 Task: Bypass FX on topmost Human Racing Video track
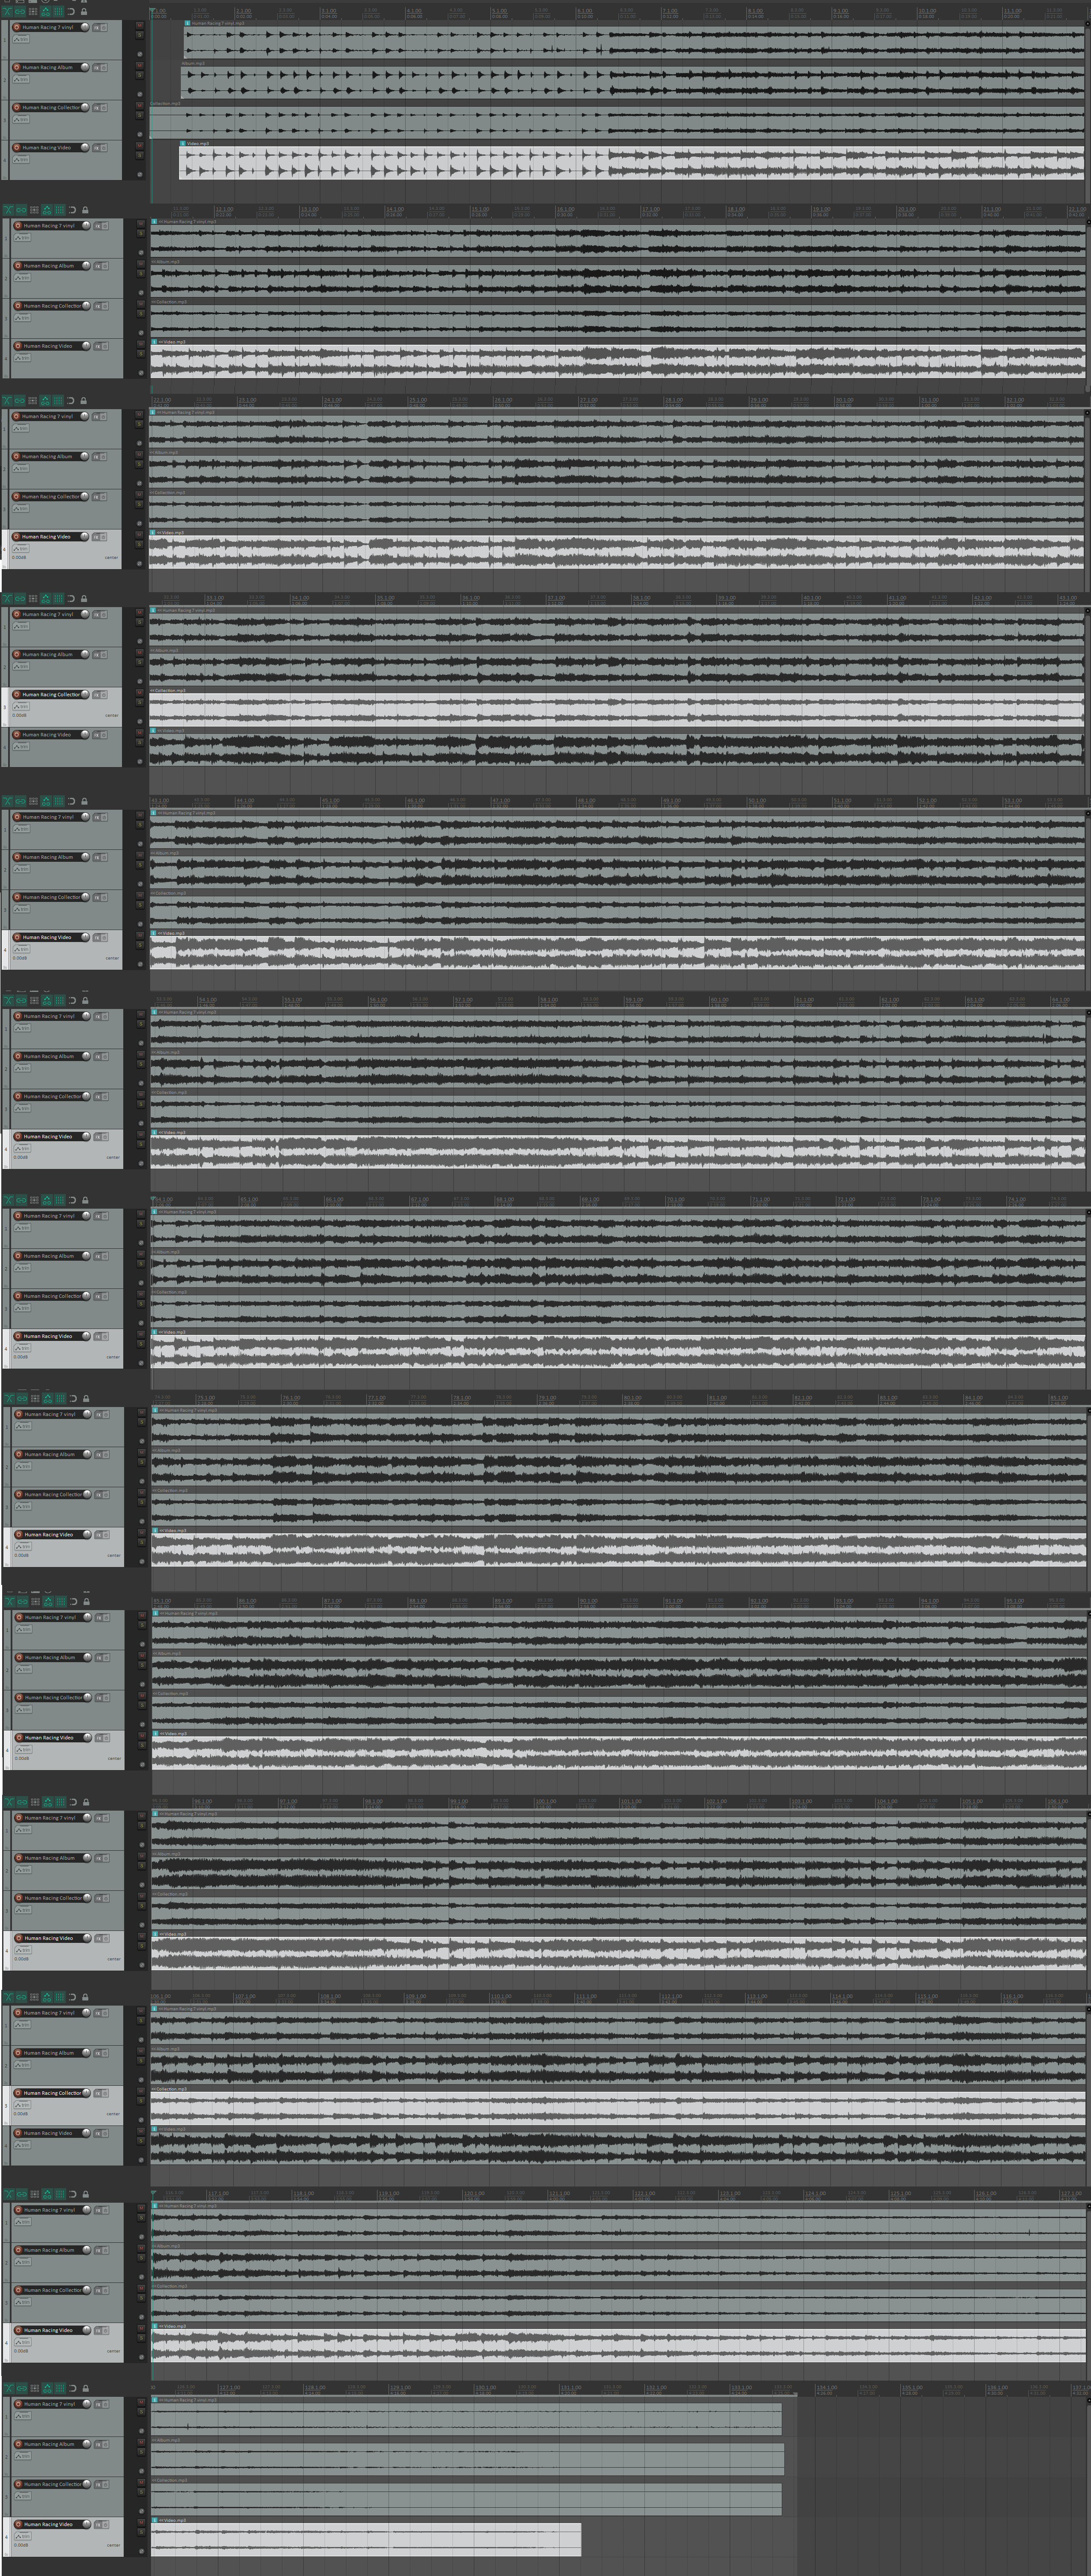coord(104,148)
